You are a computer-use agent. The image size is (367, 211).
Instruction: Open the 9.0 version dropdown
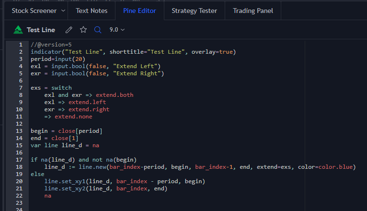coord(117,30)
